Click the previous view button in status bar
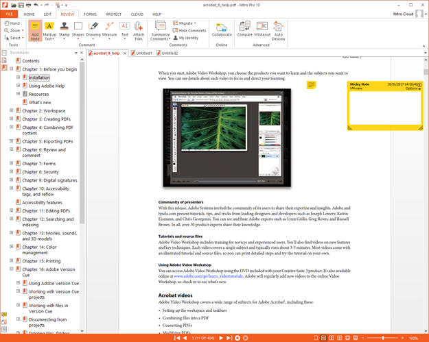429x342 pixels. click(x=237, y=338)
